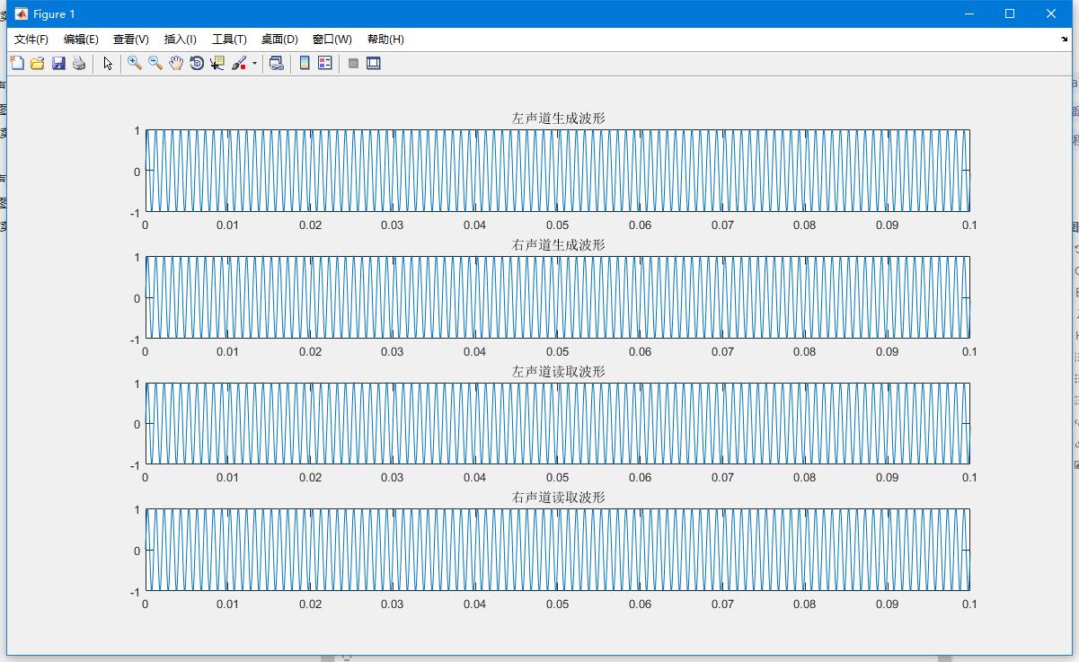Click the 左声道生成波形 plot axes

point(557,171)
